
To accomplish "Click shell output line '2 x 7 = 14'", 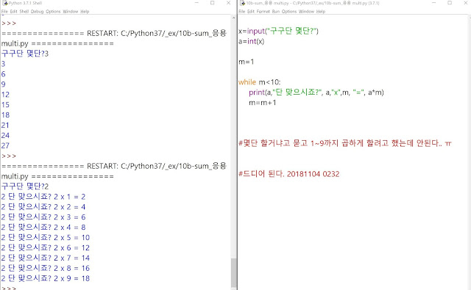I will (46, 258).
